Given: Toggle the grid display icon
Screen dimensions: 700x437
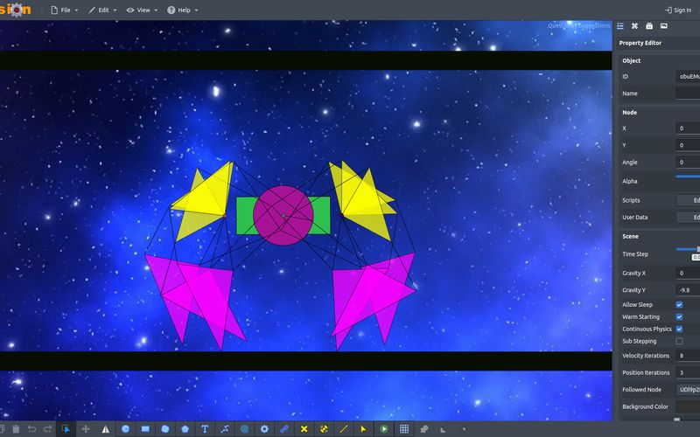Looking at the screenshot, I should tap(404, 429).
